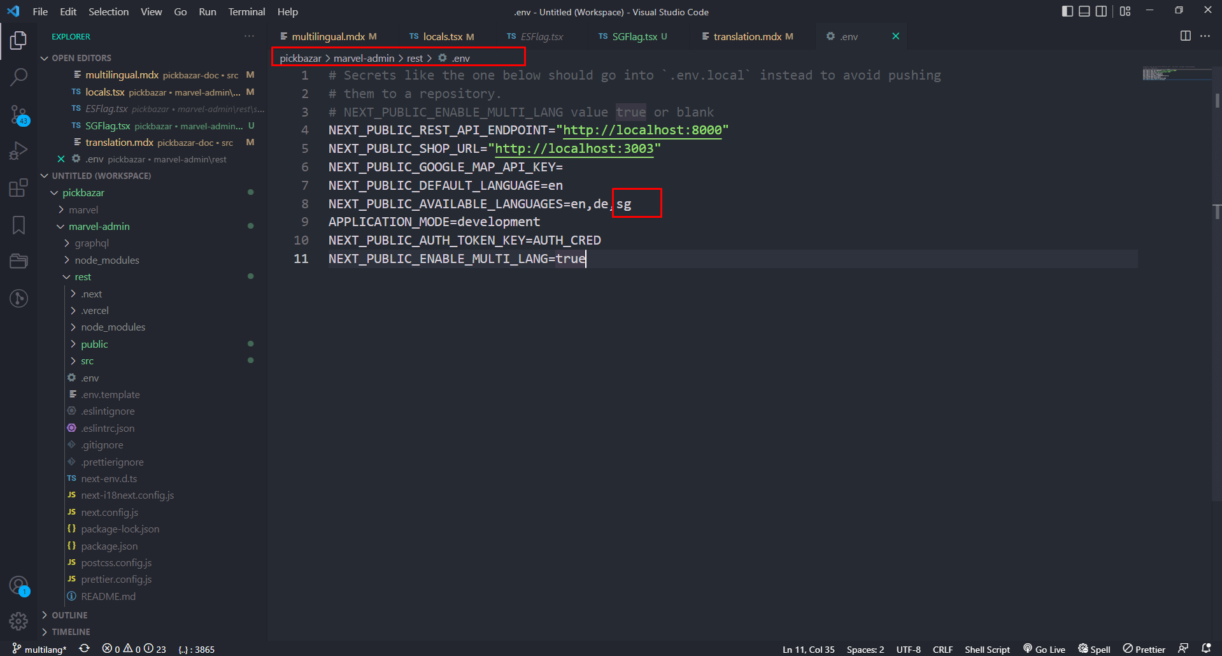Click marvel-admin in breadcrumb path

pos(364,58)
